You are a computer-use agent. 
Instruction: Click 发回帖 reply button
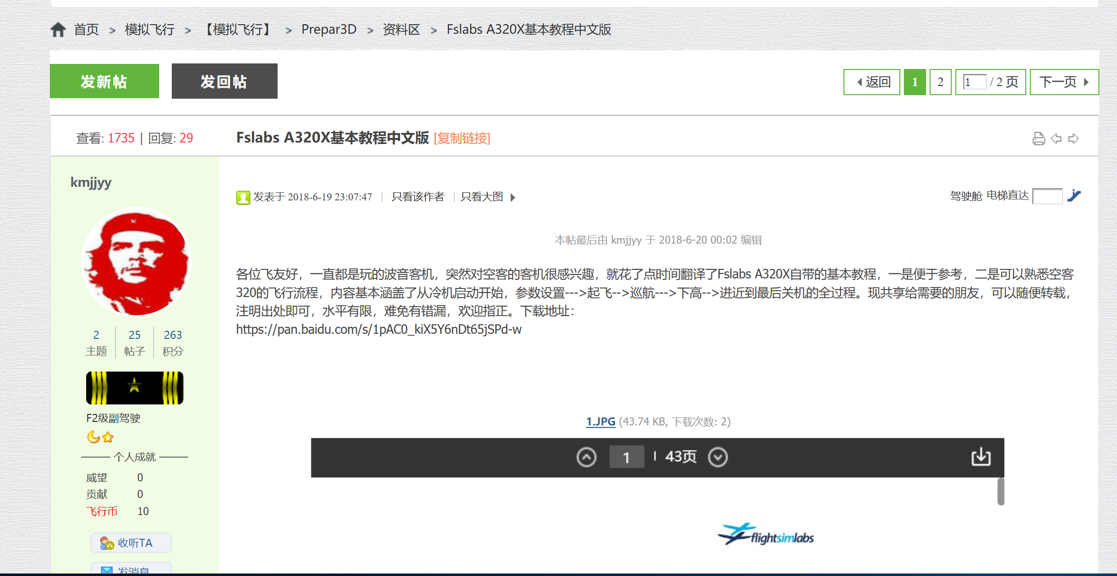point(225,81)
